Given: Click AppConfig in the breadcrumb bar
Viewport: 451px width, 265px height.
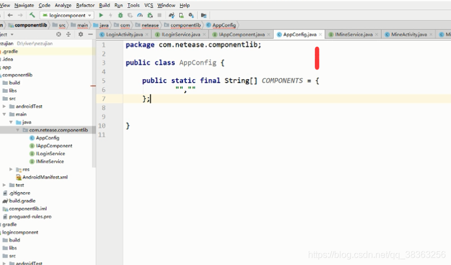Looking at the screenshot, I should point(221,25).
